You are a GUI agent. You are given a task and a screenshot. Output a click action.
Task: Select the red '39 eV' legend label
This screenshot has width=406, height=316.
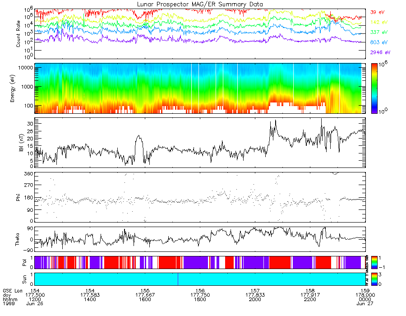[377, 12]
